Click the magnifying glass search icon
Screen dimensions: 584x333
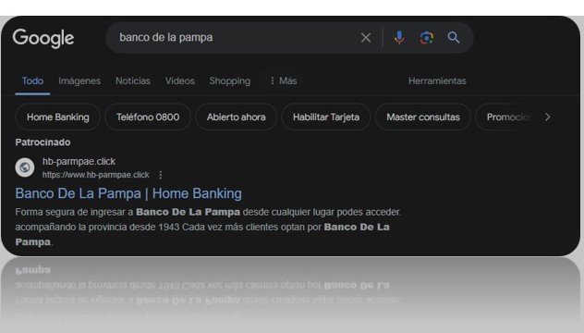click(x=454, y=37)
